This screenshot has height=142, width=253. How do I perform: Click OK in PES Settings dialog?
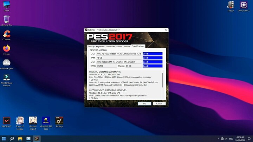pyautogui.click(x=144, y=104)
